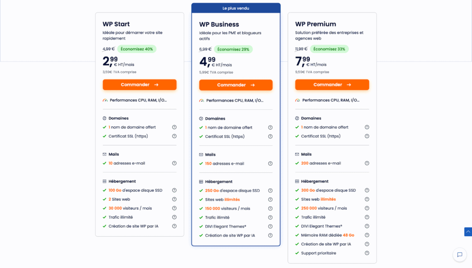Viewport: 472px width, 268px height.
Task: Show info for WP Start 30 000 visiteurs
Action: [174, 208]
